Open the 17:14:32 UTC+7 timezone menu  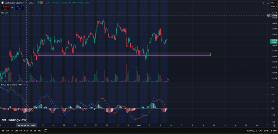click(x=254, y=131)
